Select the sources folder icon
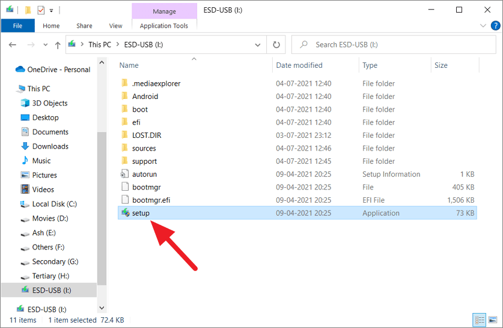Image resolution: width=503 pixels, height=328 pixels. point(125,148)
